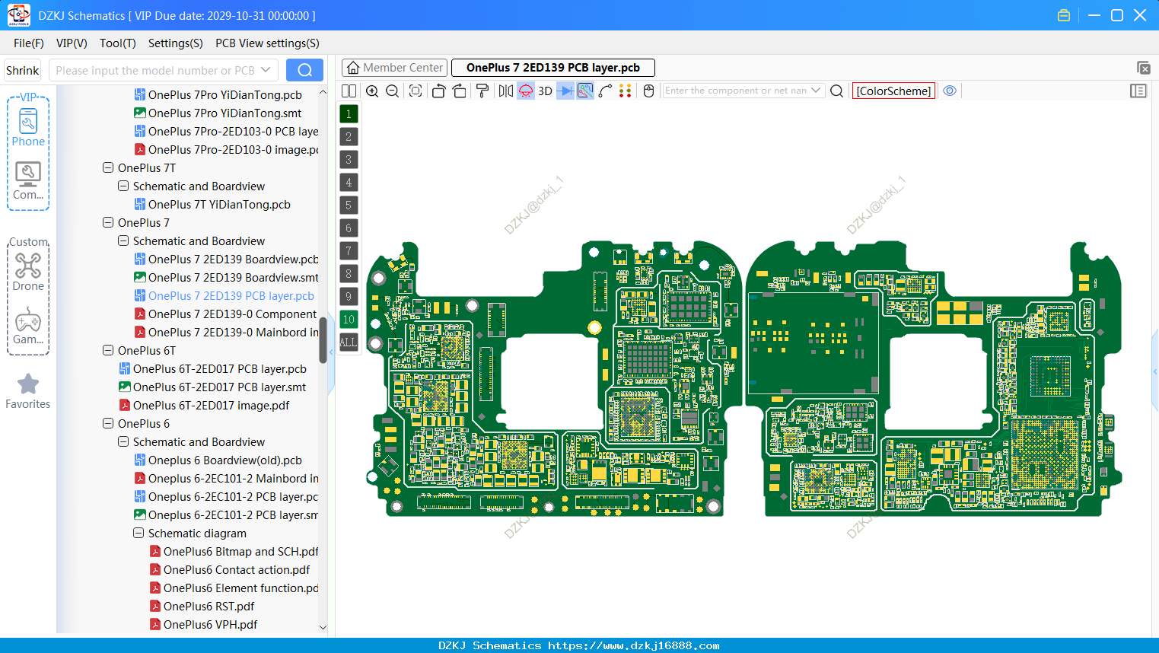The width and height of the screenshot is (1159, 653).
Task: Open Favorites star in sidebar
Action: 28,391
